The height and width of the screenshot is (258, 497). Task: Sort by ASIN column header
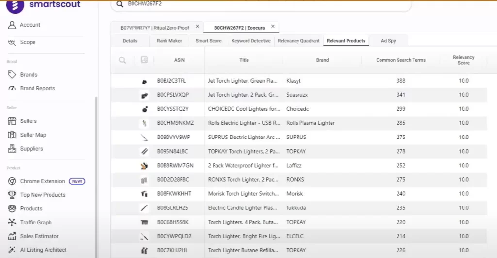[x=180, y=60]
